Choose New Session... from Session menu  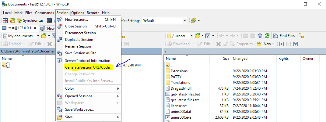tap(88, 20)
